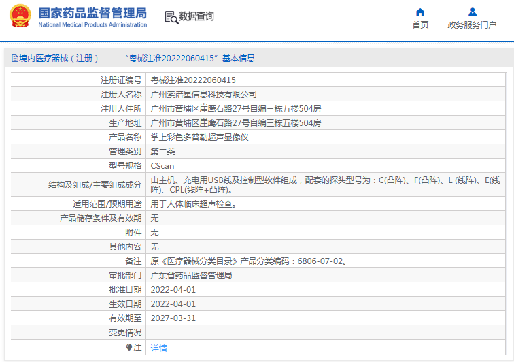Click the bulb icon beside 注
514x362 pixels.
129,348
